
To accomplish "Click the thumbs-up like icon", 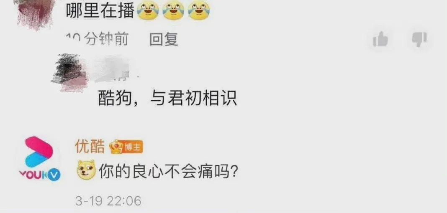I will [x=380, y=39].
